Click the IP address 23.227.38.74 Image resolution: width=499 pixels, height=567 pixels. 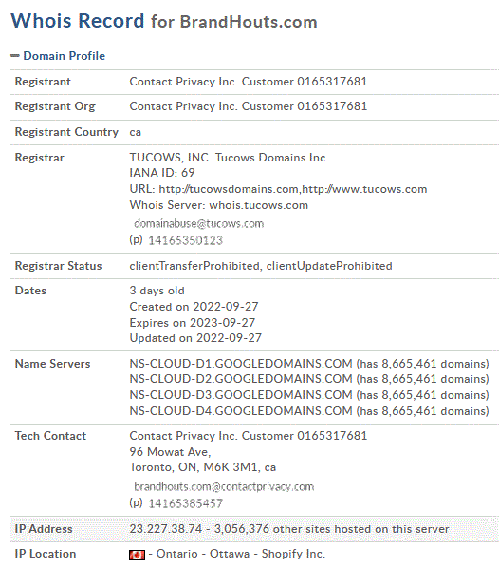166,529
